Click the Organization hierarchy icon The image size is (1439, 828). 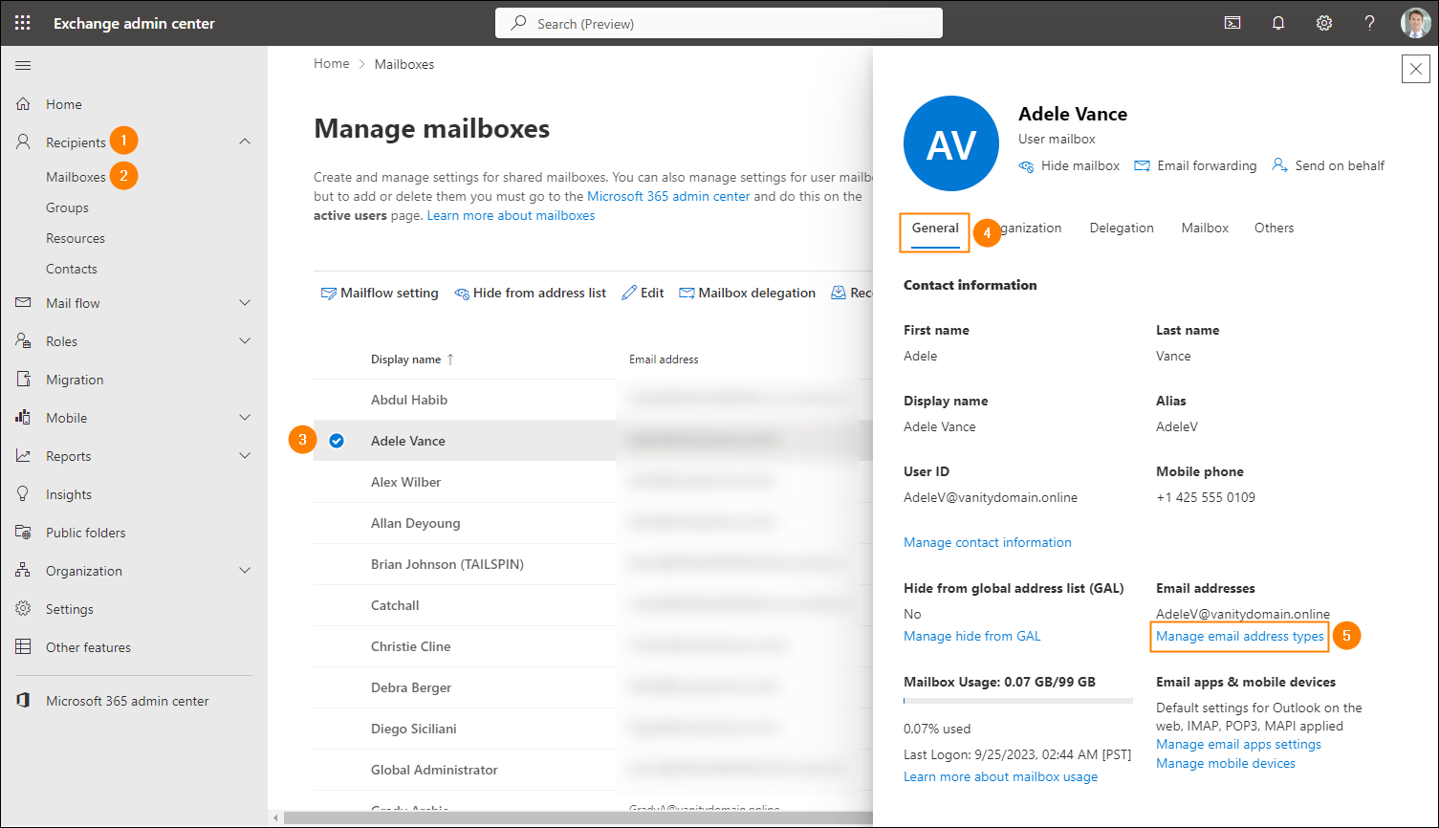[x=23, y=571]
